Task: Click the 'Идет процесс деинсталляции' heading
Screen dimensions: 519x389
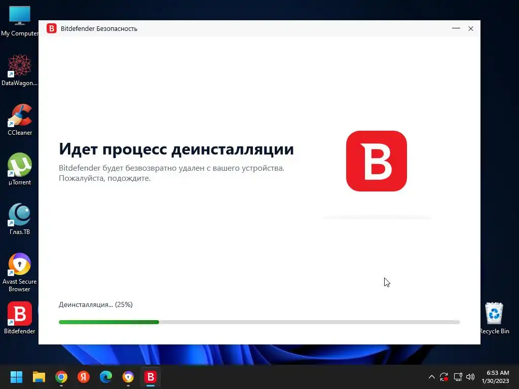Action: (176, 149)
